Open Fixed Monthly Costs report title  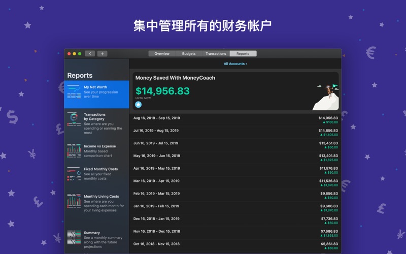(x=100, y=169)
